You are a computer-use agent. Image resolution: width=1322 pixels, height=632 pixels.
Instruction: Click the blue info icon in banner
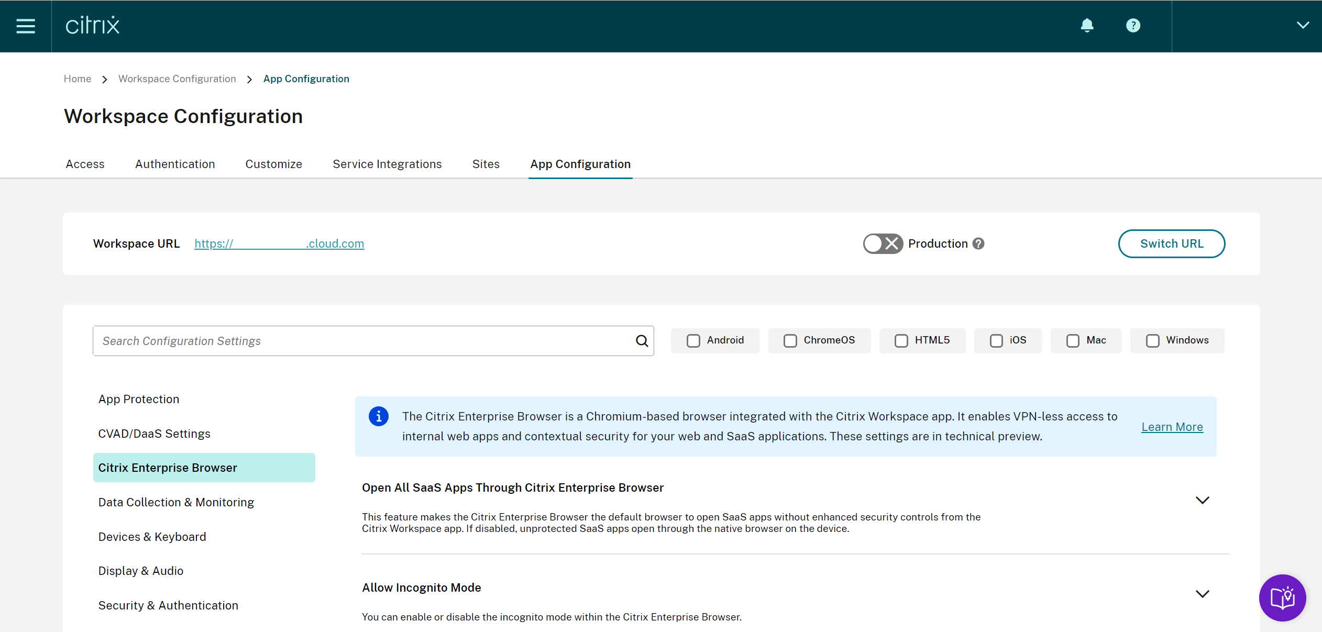(x=378, y=417)
